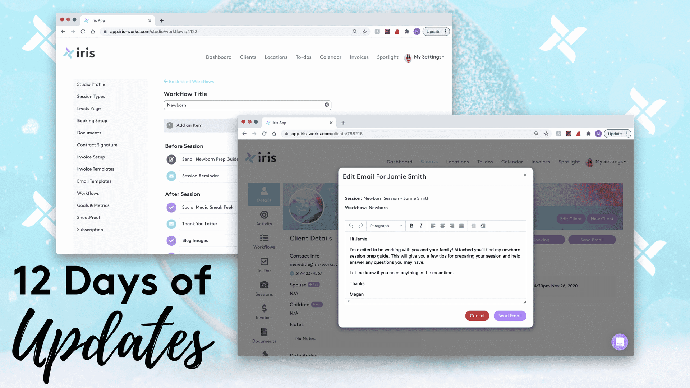Click Back to all Workflows link

click(189, 82)
